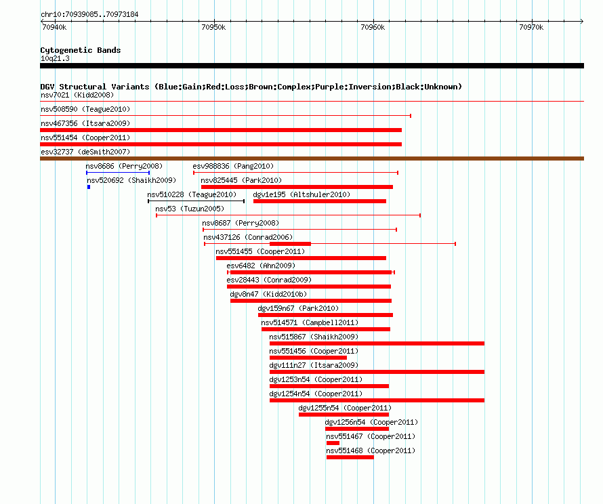Select the dgv1253n54 (Cooper2011) label
This screenshot has height=504, width=603.
pos(316,379)
